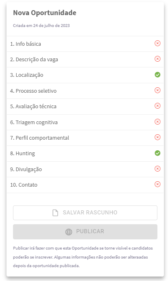Open the 1. Info básica step
Viewport: 168px width, 281px height.
[x=85, y=44]
